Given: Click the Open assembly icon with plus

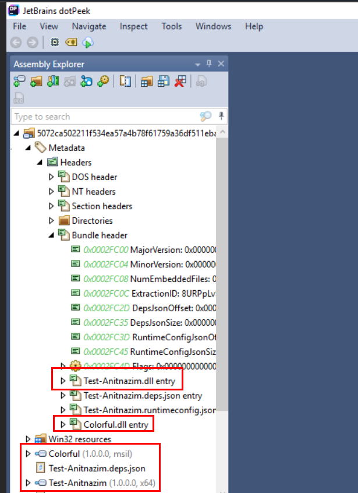Looking at the screenshot, I should 19,81.
